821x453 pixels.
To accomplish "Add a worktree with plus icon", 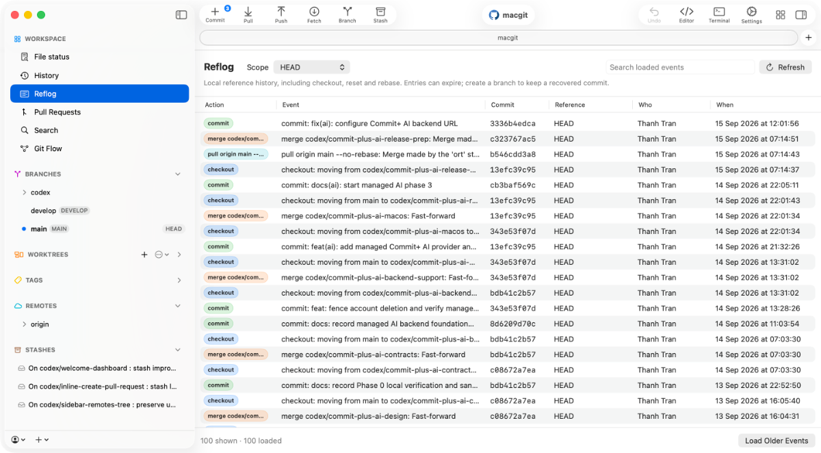I will point(144,255).
